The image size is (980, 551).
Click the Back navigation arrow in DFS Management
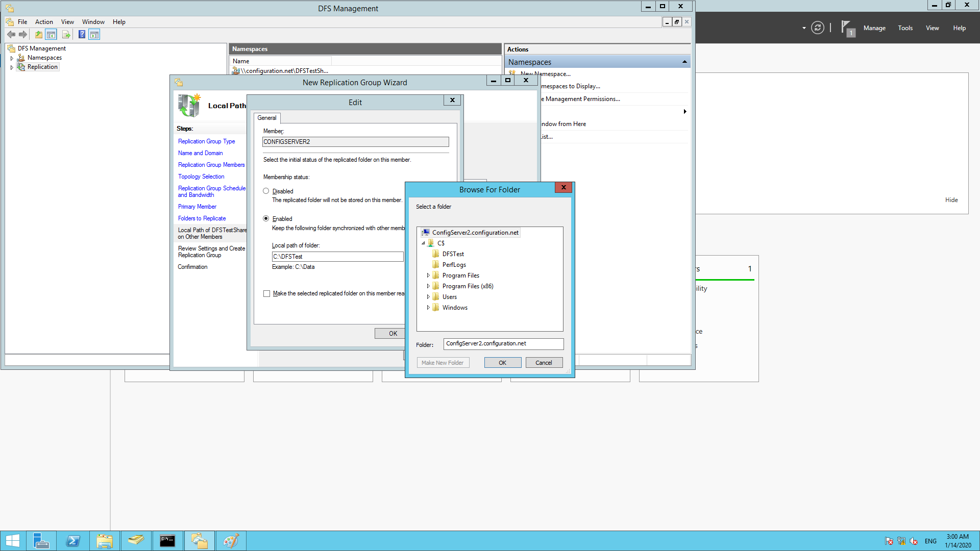click(x=11, y=34)
